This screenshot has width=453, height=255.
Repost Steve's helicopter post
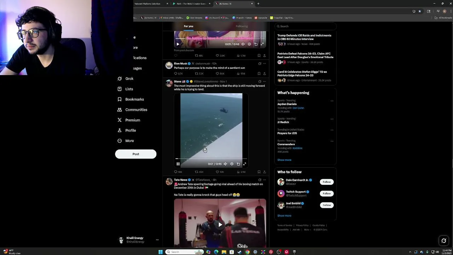[199, 172]
